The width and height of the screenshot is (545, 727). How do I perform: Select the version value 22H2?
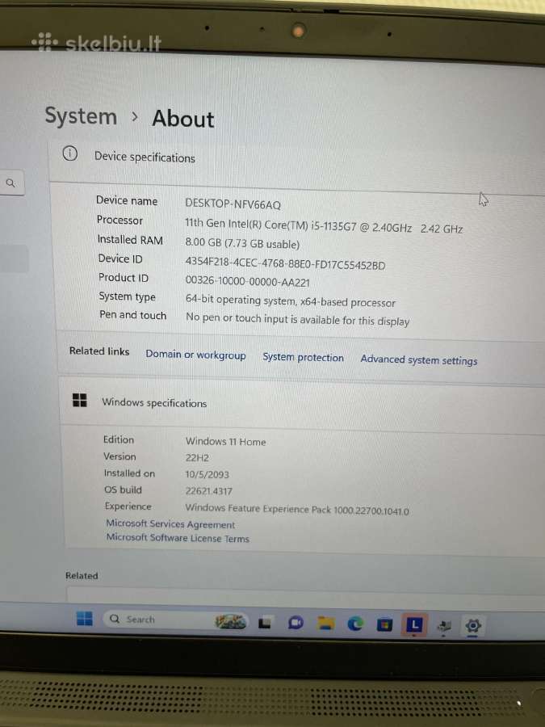(x=197, y=458)
